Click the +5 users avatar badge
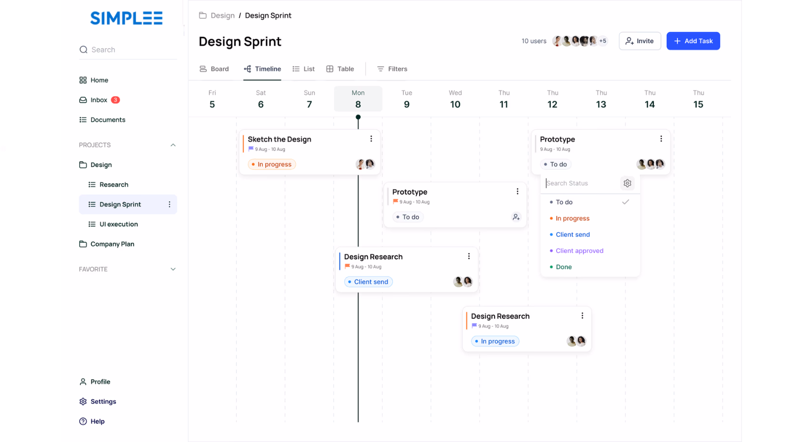This screenshot has height=442, width=786. (603, 41)
